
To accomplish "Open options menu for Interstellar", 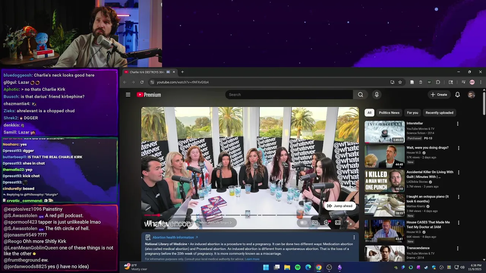I will click(458, 124).
